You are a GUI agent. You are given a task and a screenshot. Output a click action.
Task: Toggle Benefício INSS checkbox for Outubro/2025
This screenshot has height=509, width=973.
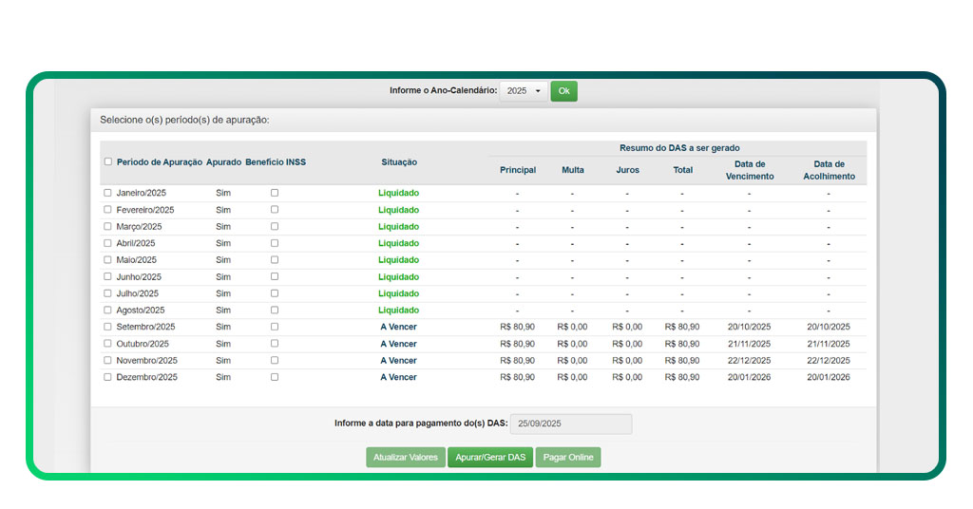pyautogui.click(x=275, y=344)
